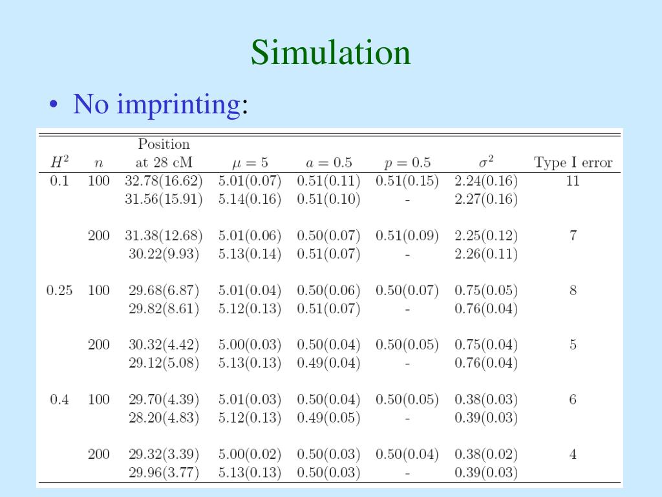Click position value 29.70(4.39)

click(x=164, y=400)
